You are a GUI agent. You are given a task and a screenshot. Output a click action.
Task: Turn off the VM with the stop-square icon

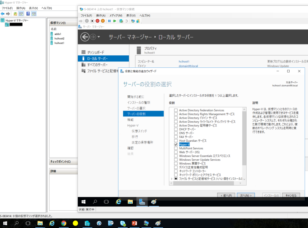92,21
